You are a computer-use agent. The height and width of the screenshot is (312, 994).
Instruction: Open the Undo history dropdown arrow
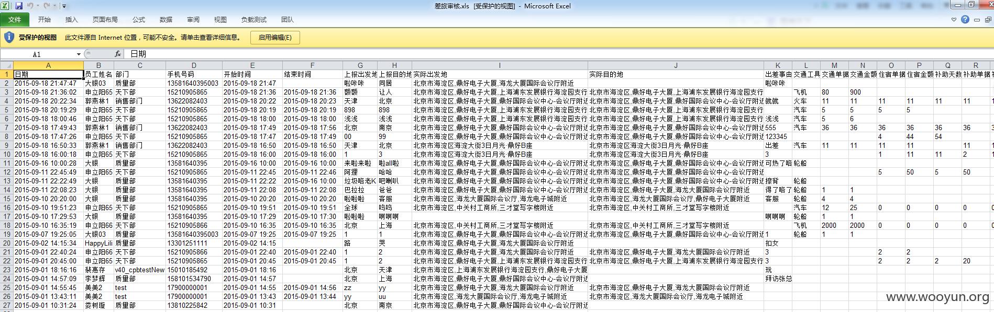[38, 6]
